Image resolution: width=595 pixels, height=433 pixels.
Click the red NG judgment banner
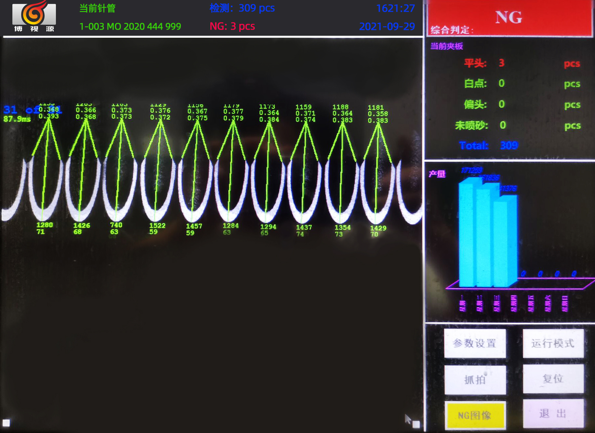click(509, 18)
